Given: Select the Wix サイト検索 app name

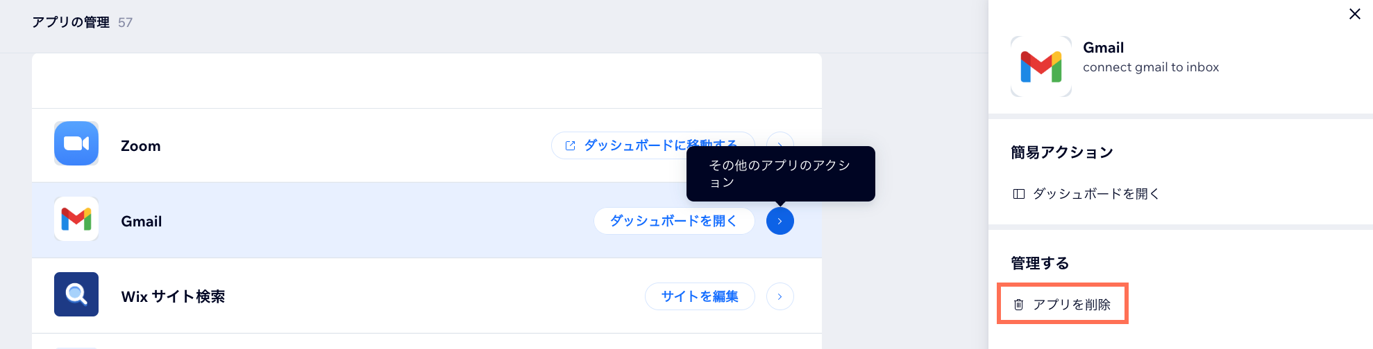Looking at the screenshot, I should pyautogui.click(x=173, y=297).
